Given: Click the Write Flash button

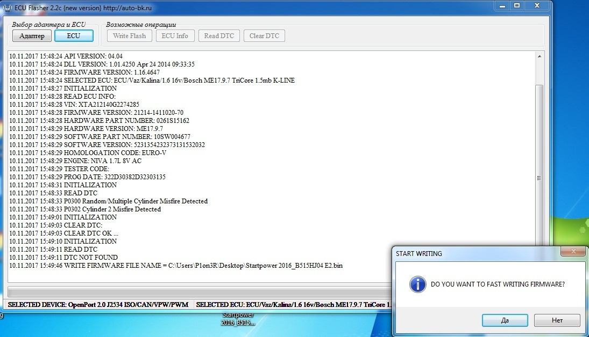Looking at the screenshot, I should point(130,36).
